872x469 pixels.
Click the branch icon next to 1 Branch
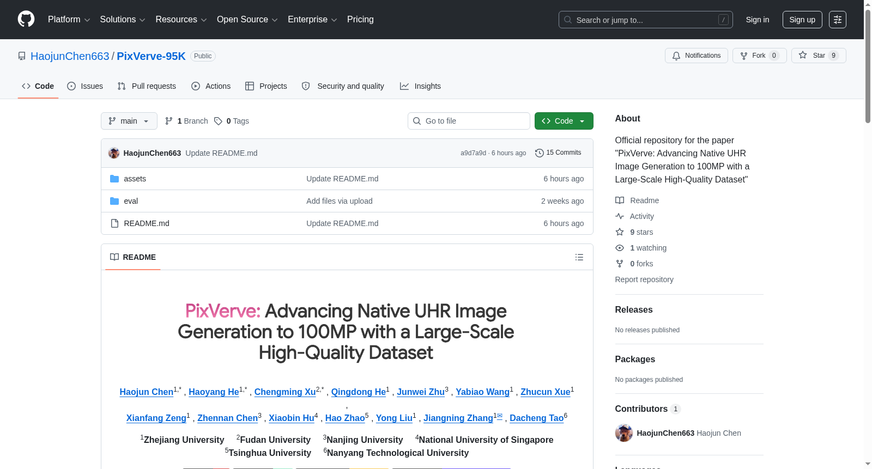point(169,121)
